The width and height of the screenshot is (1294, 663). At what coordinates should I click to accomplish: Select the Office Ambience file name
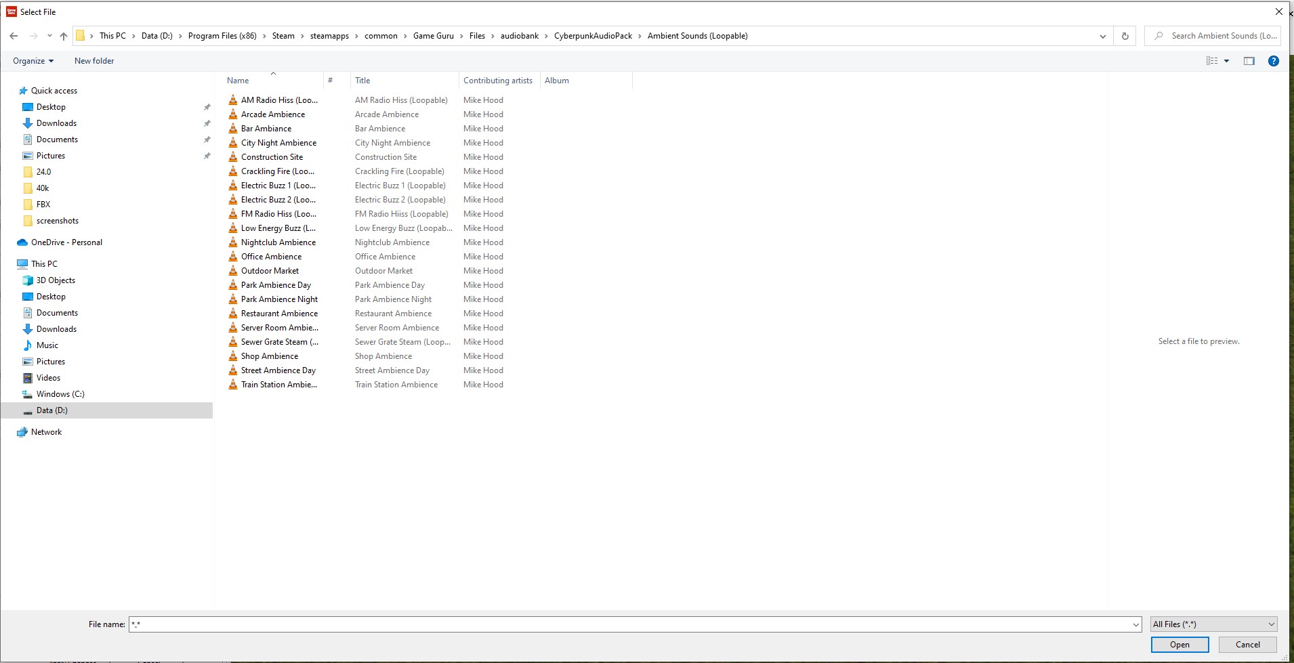pyautogui.click(x=271, y=257)
